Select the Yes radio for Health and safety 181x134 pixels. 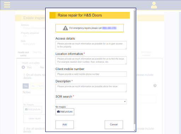click(x=23, y=67)
